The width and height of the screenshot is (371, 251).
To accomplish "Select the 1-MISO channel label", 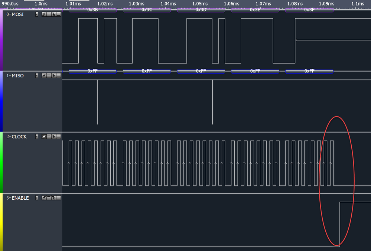I will click(x=15, y=75).
